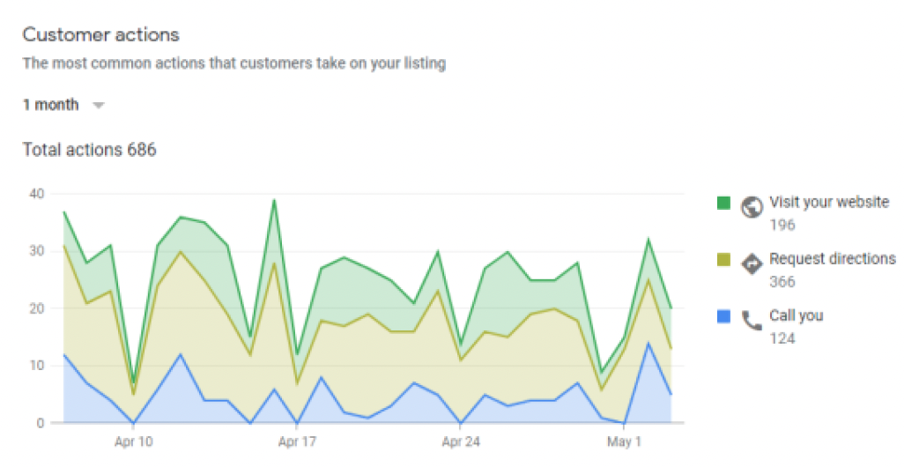The image size is (904, 467).
Task: Select the Request directions legend label
Action: (x=833, y=259)
